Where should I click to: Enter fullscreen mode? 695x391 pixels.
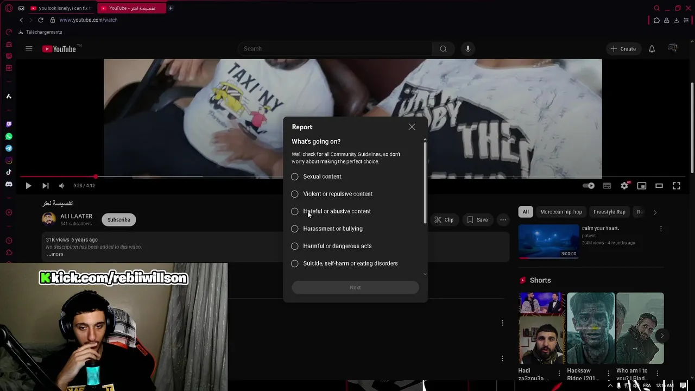coord(677,186)
